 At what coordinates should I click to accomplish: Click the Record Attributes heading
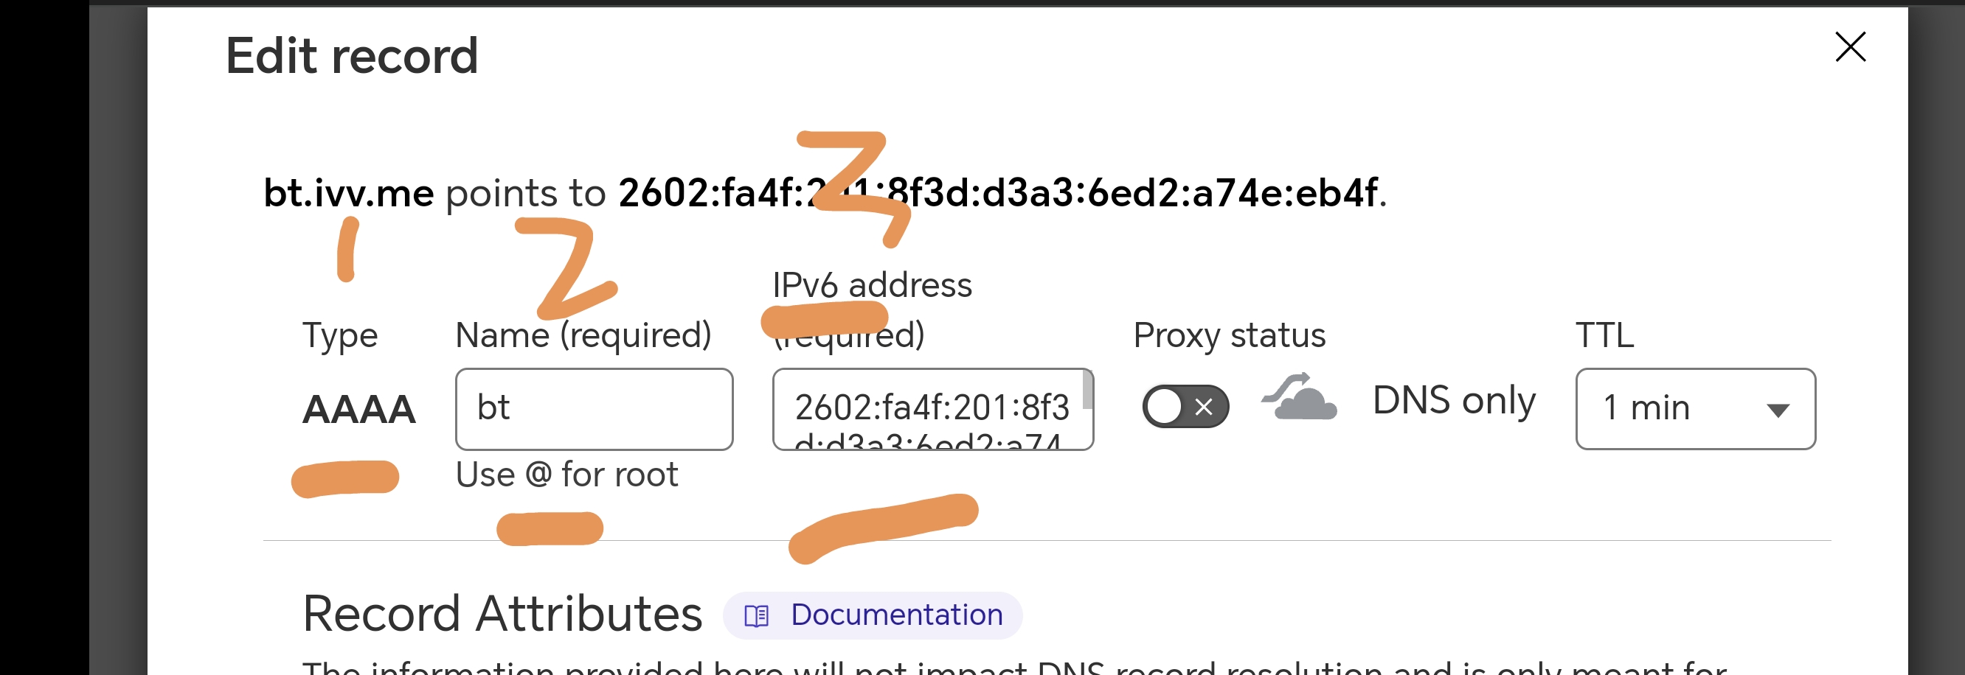click(x=502, y=614)
